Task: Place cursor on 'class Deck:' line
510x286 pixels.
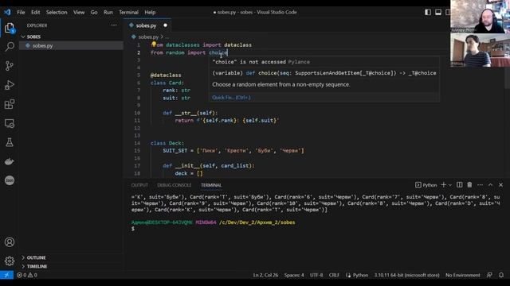Action: pos(167,143)
